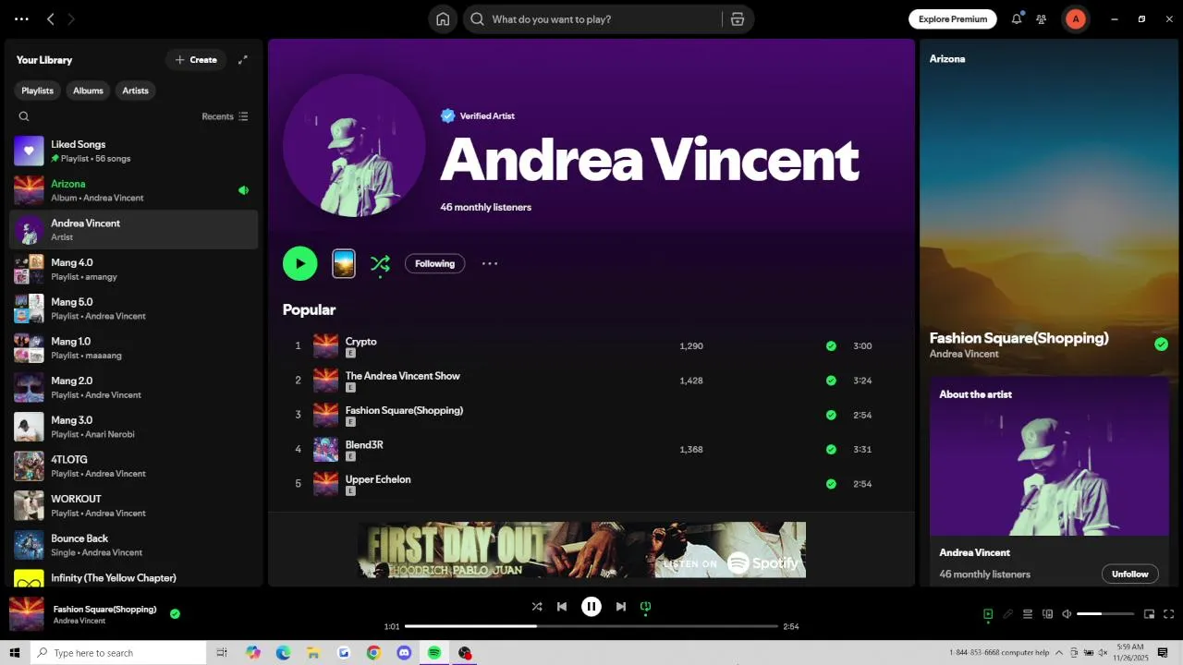Open About the artist image card
This screenshot has width=1183, height=665.
pyautogui.click(x=1049, y=456)
